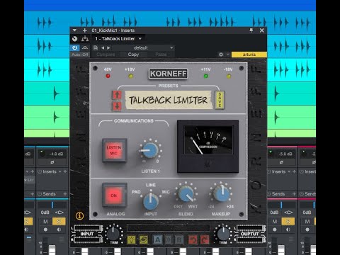Select next preset with red down arrow
Screen dimensions: 340x255
tap(117, 106)
